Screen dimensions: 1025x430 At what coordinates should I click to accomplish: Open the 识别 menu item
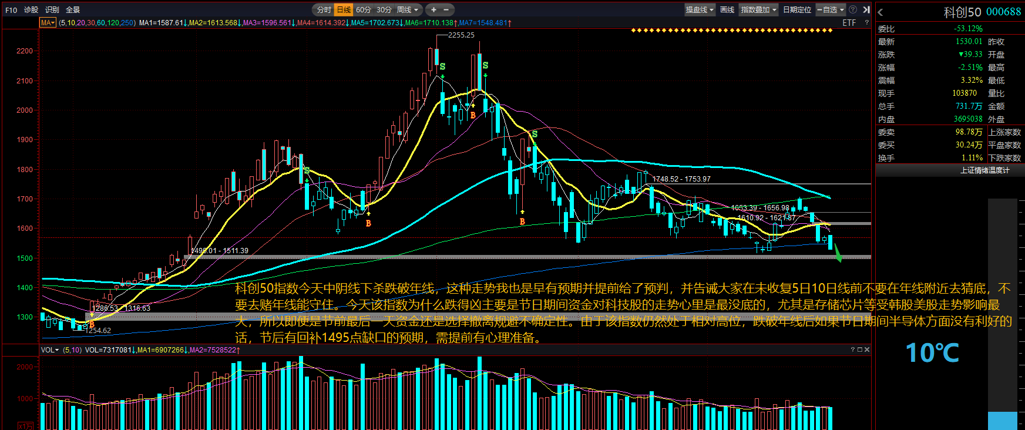(52, 9)
